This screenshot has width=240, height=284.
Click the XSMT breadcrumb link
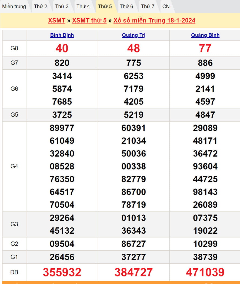pos(57,21)
